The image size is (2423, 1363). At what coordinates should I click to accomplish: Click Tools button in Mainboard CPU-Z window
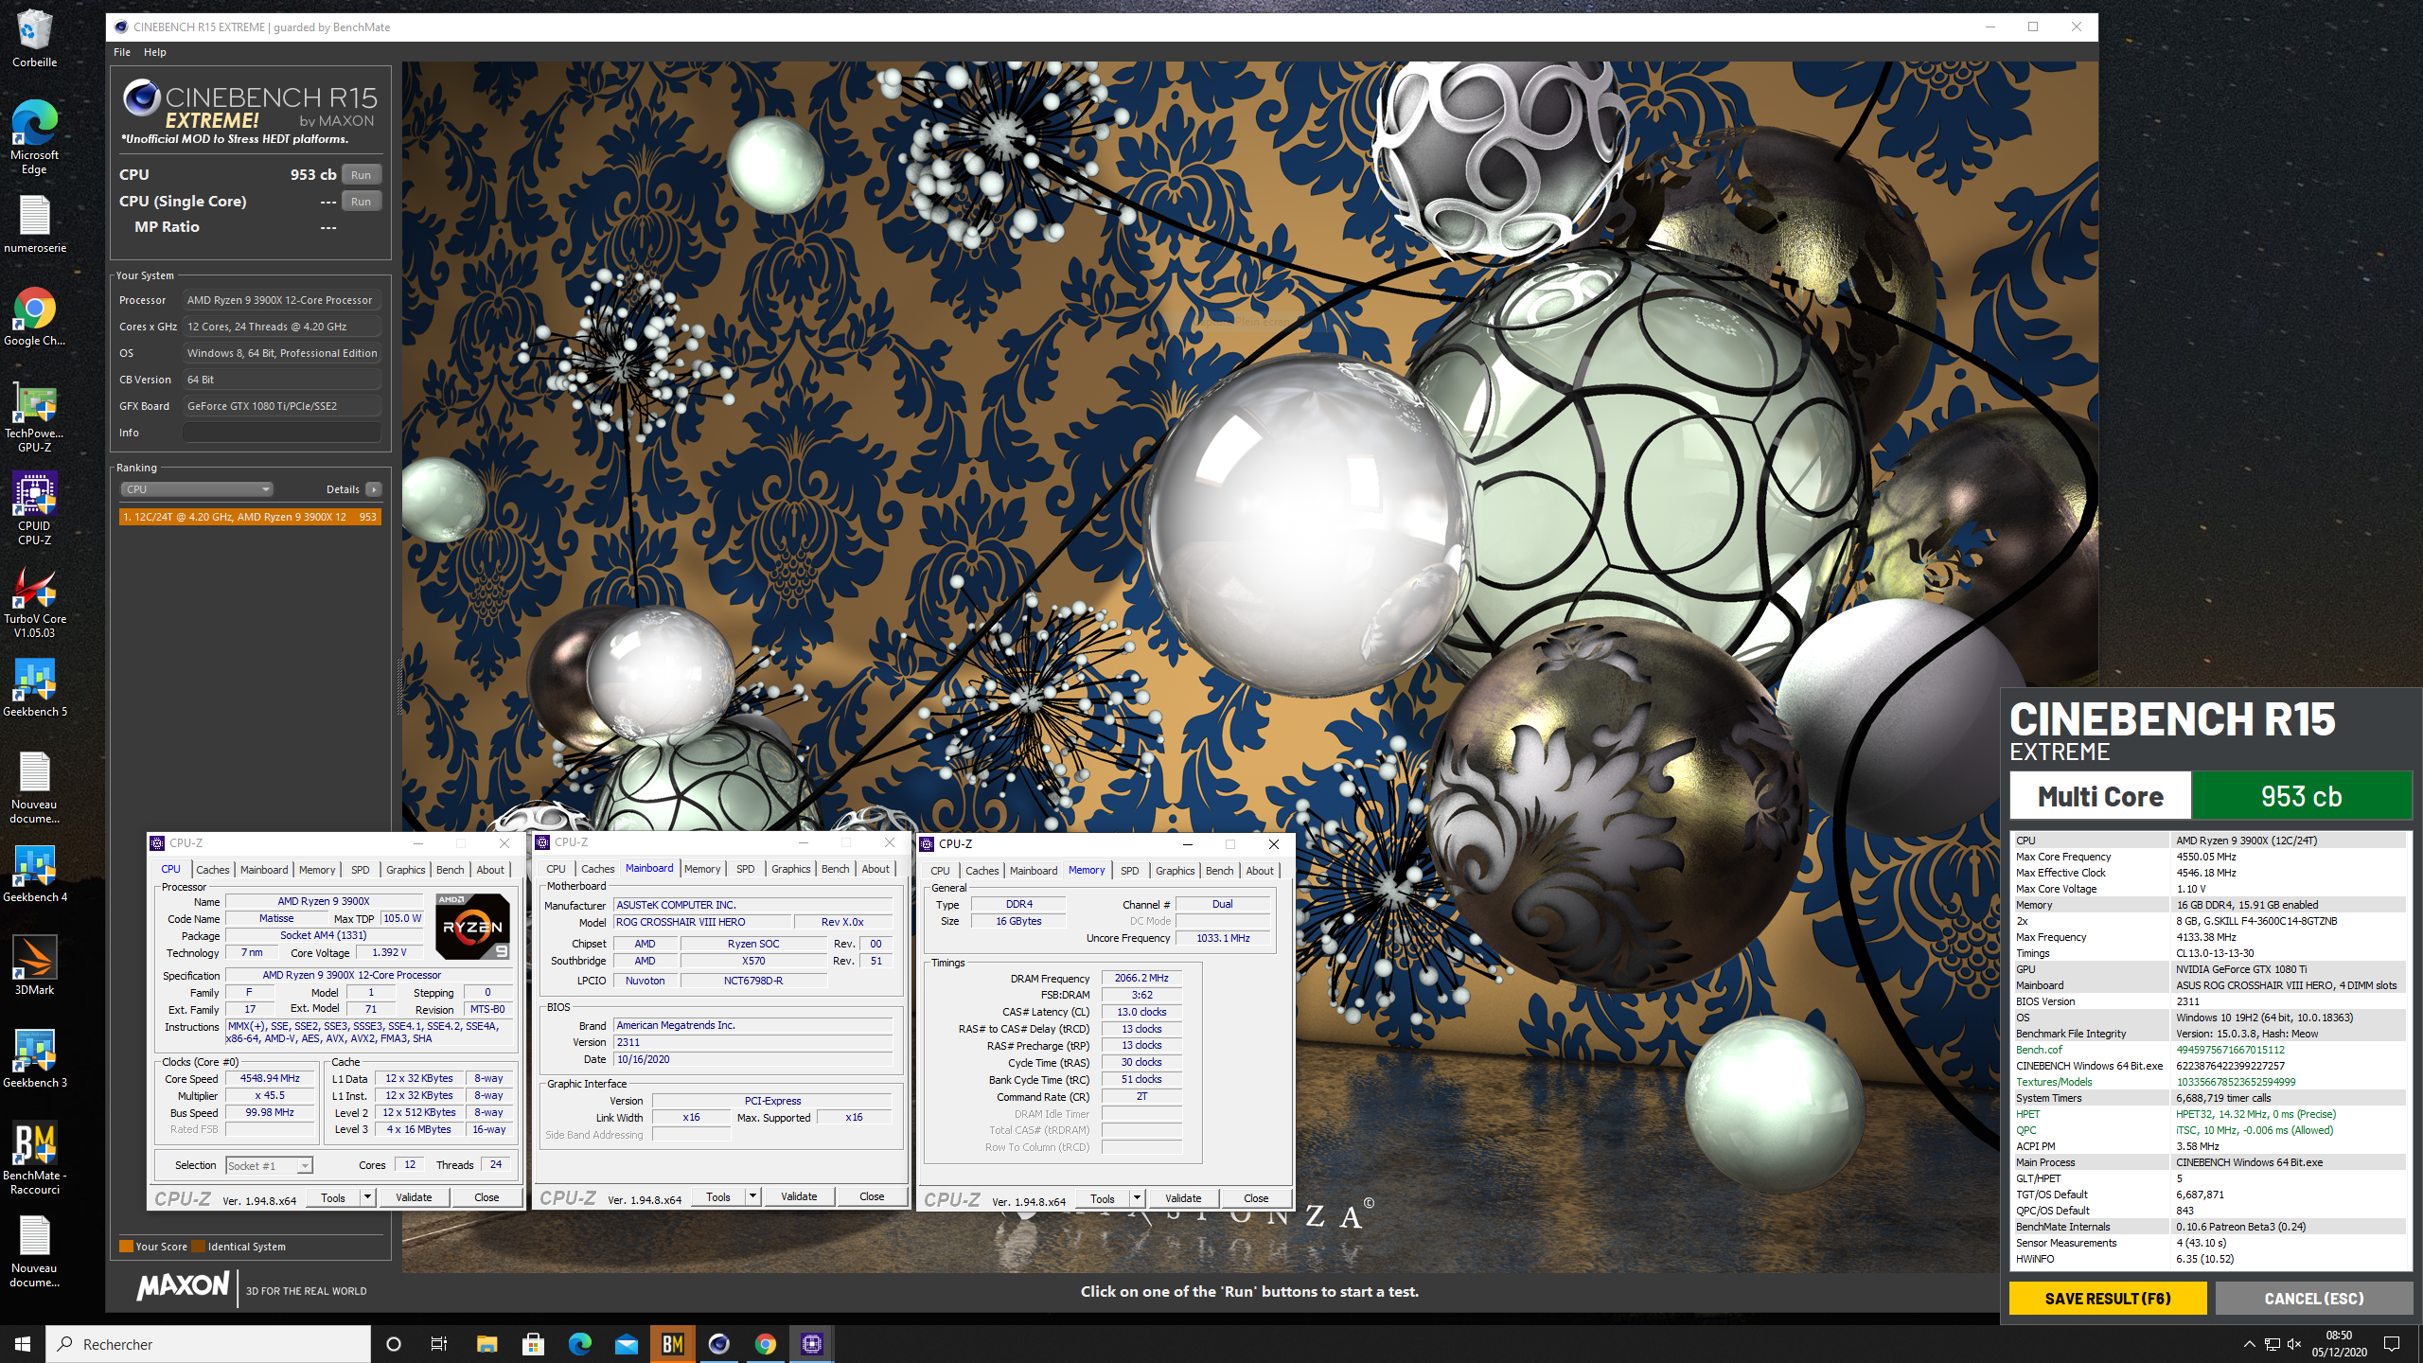click(718, 1196)
